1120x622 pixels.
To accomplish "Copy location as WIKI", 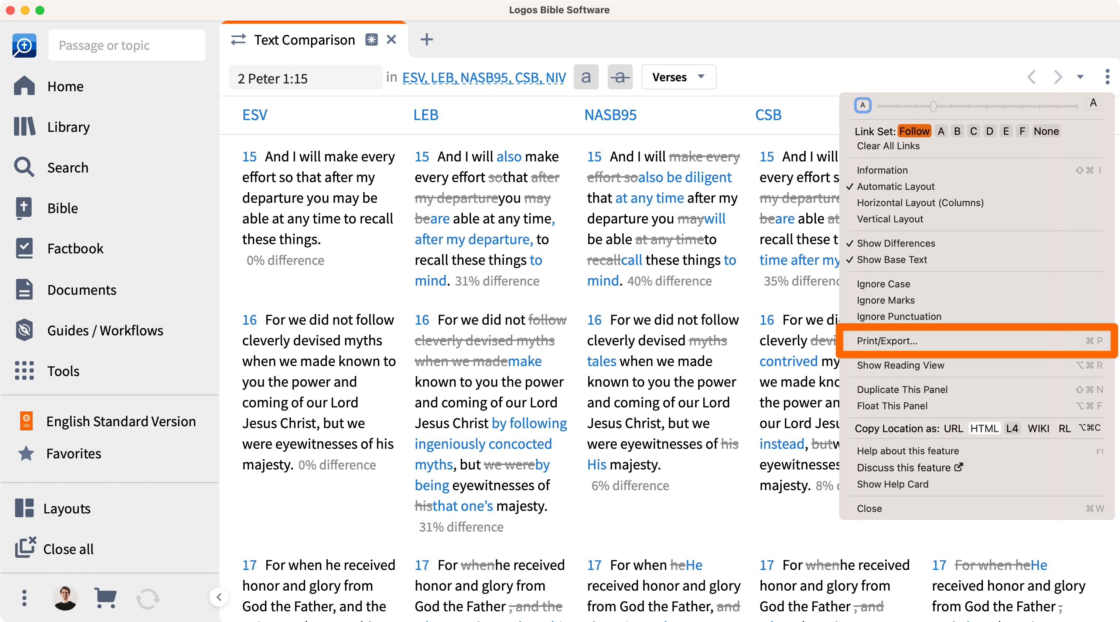I will tap(1038, 428).
